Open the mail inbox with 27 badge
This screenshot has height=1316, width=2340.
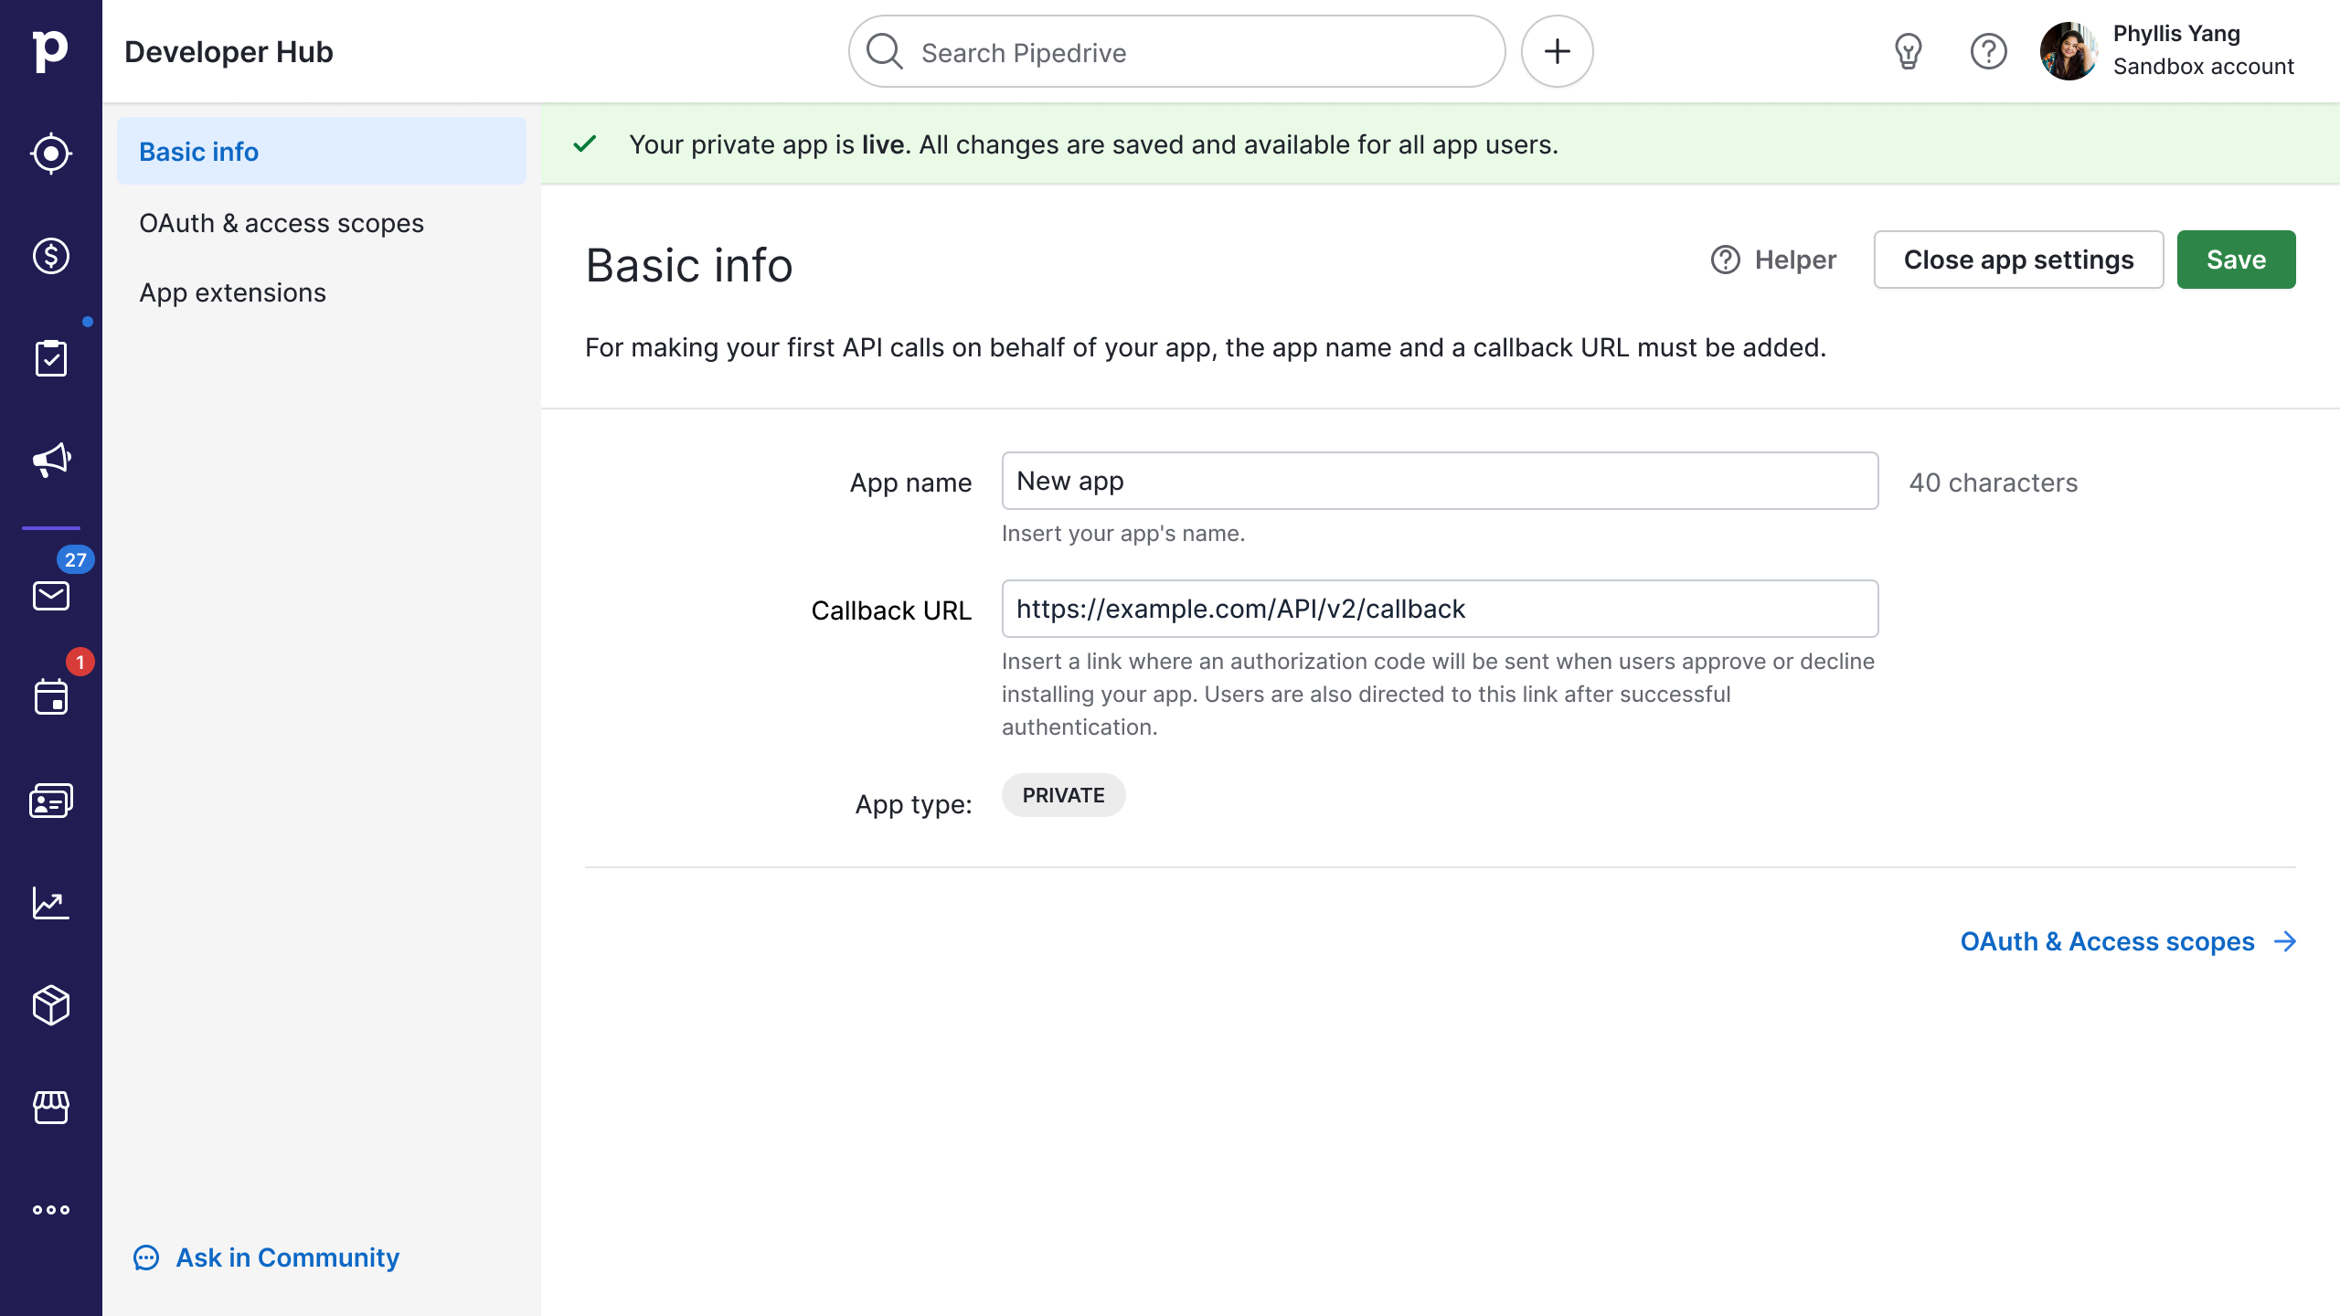click(x=51, y=596)
